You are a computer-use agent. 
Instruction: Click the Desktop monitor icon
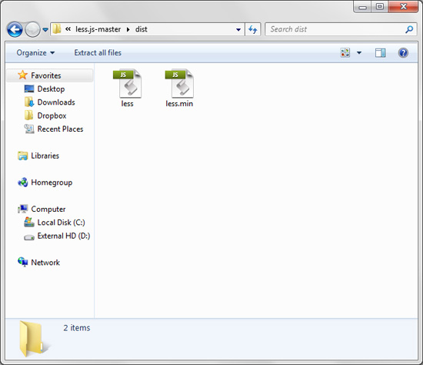[29, 89]
